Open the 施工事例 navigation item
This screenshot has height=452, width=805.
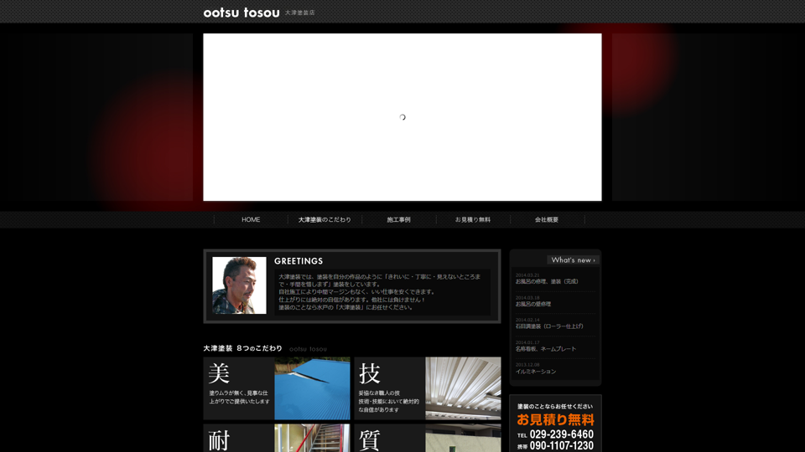coord(398,219)
